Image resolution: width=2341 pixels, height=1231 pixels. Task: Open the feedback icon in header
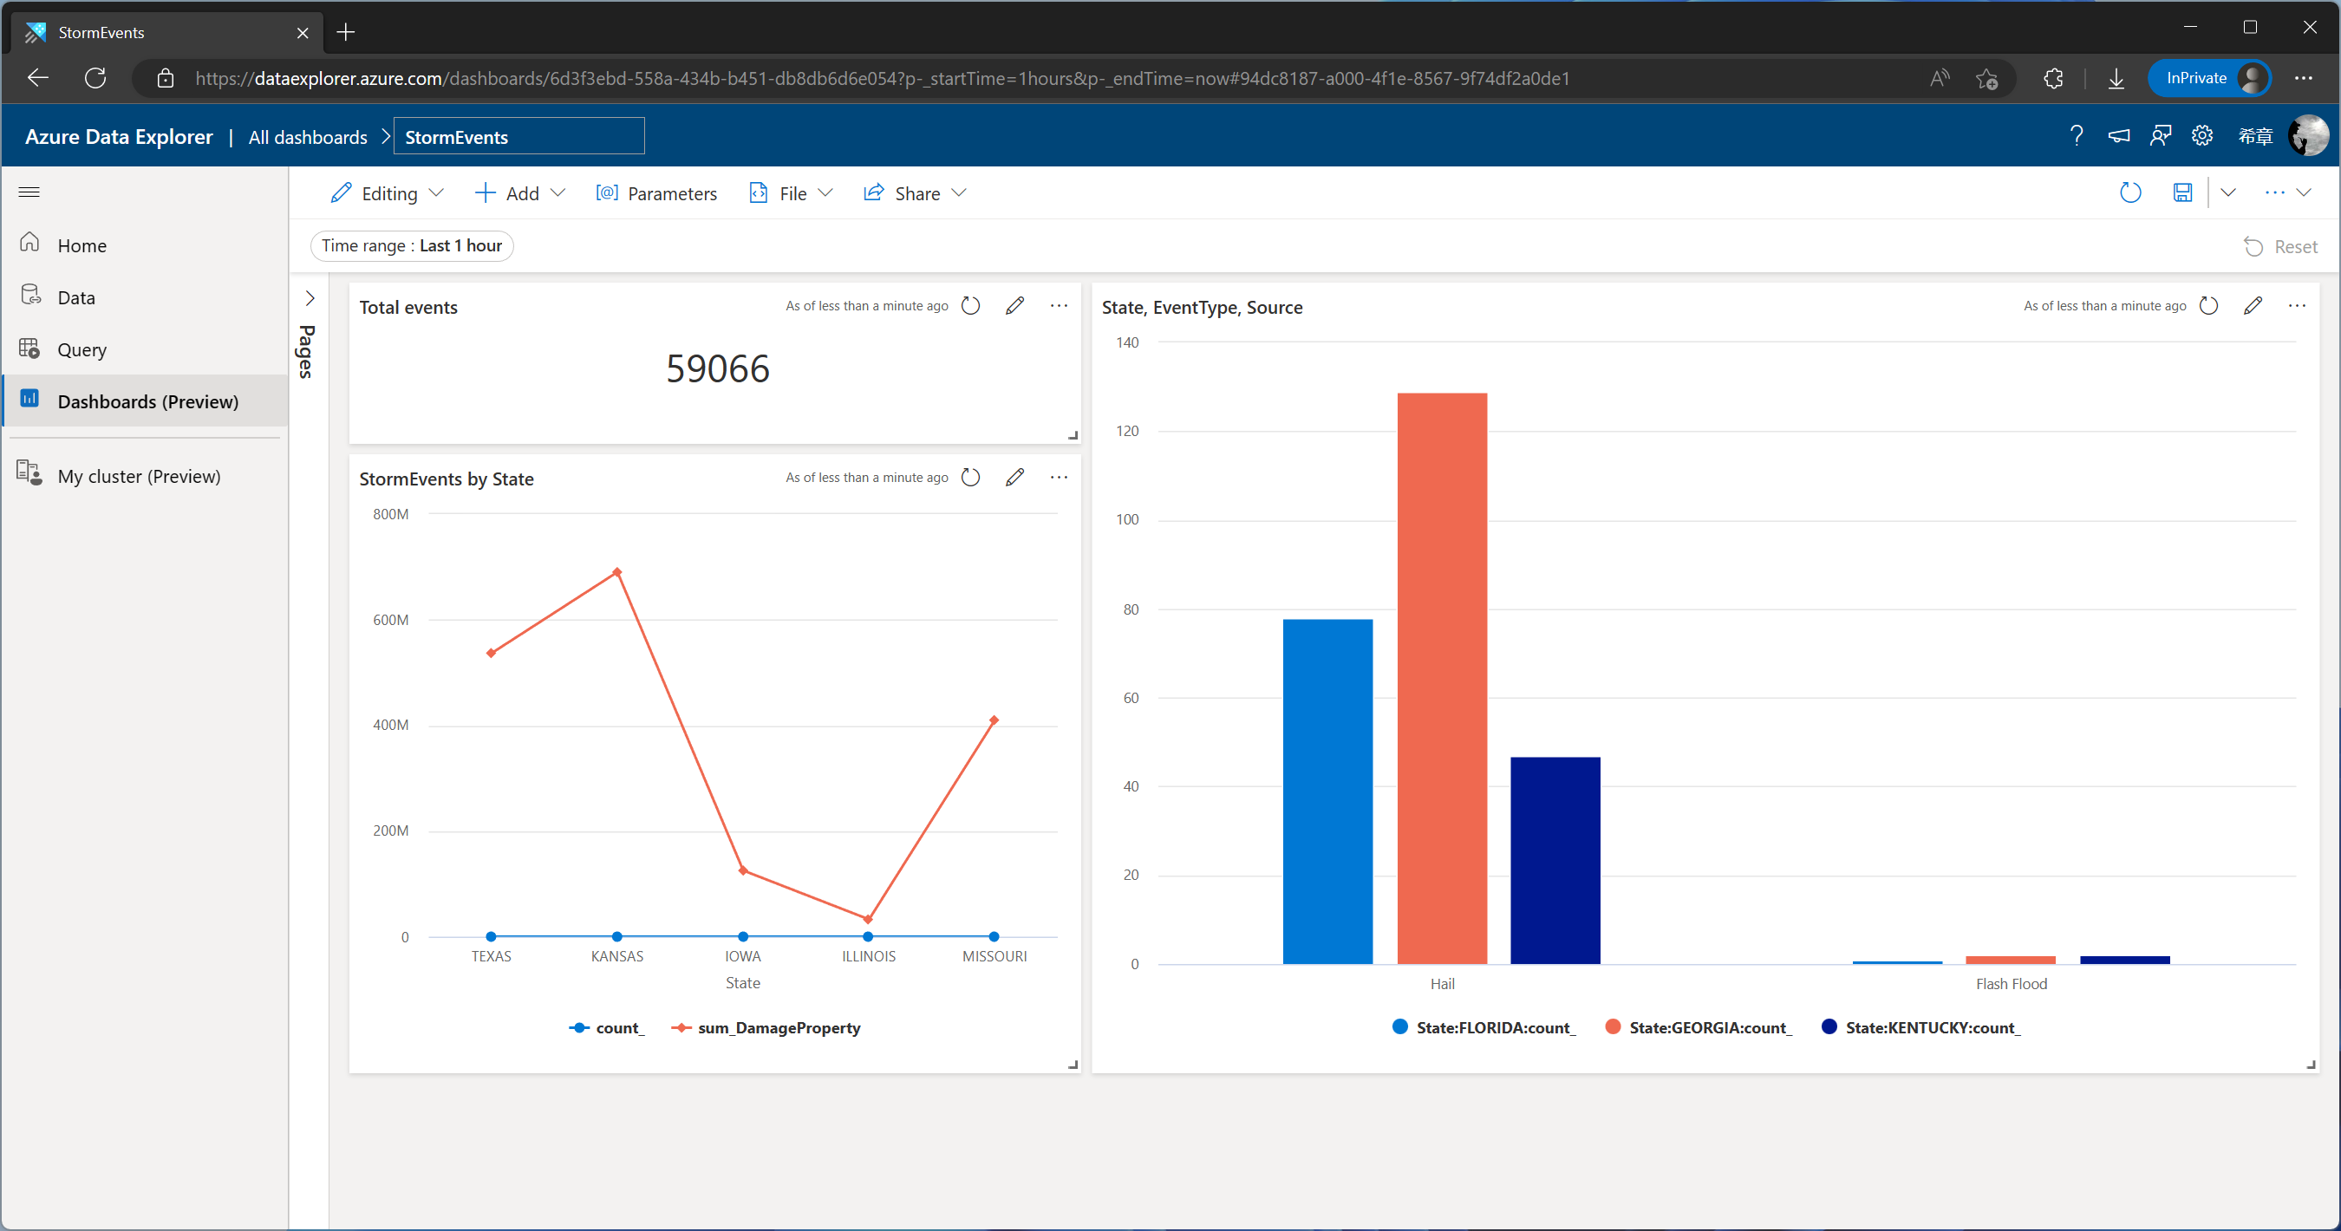click(2160, 136)
